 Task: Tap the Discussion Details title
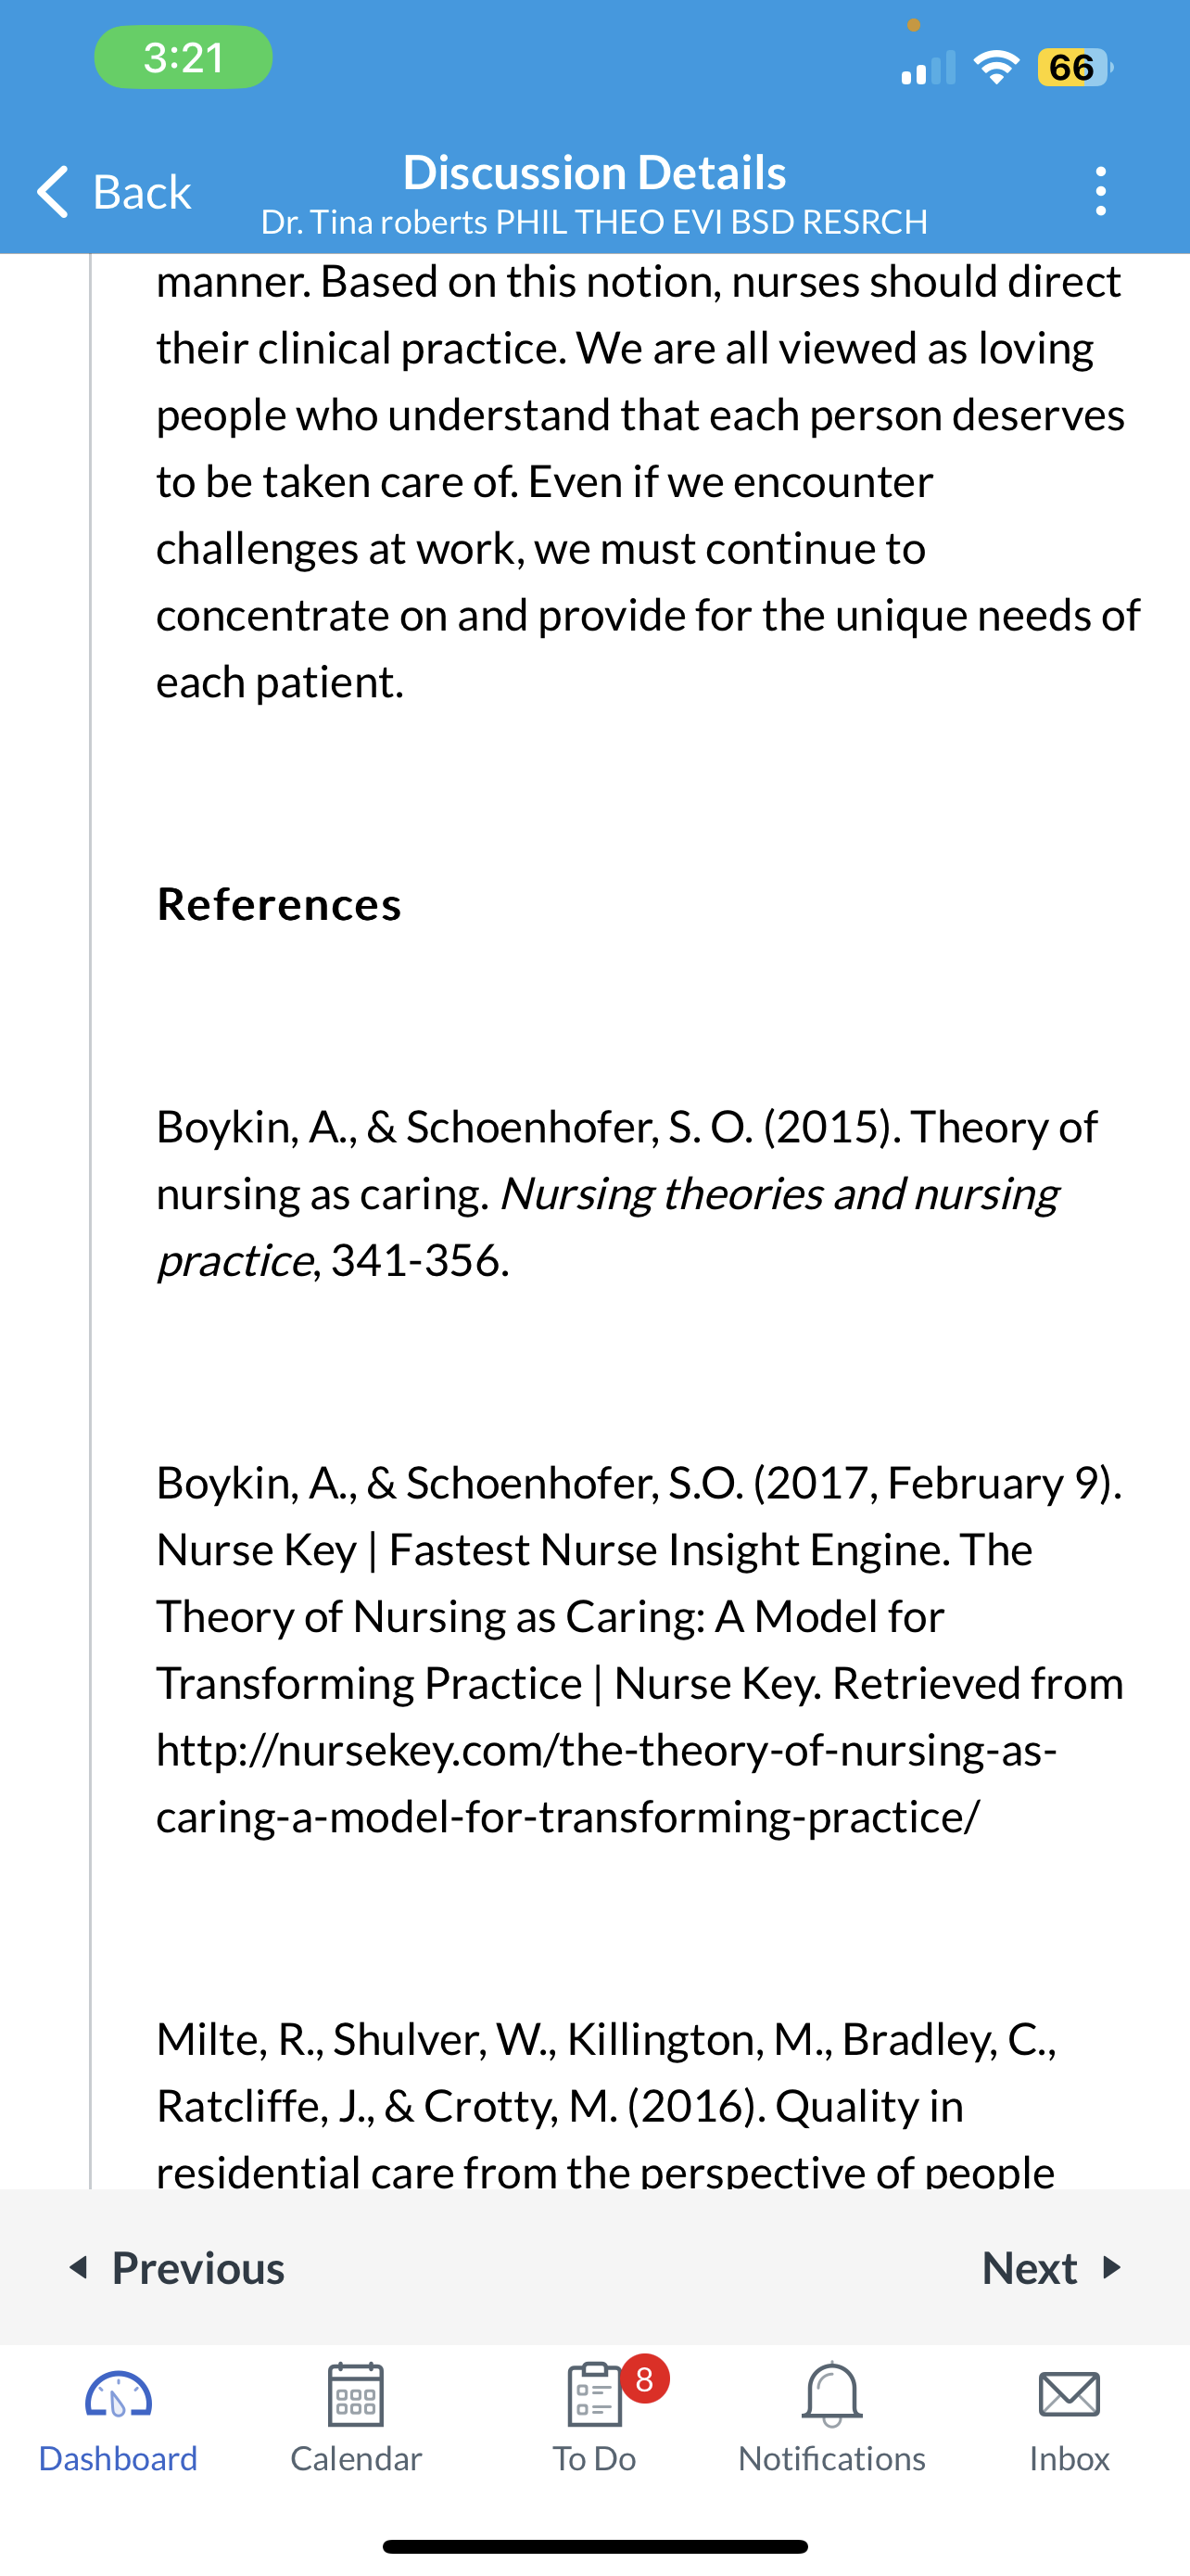tap(594, 172)
